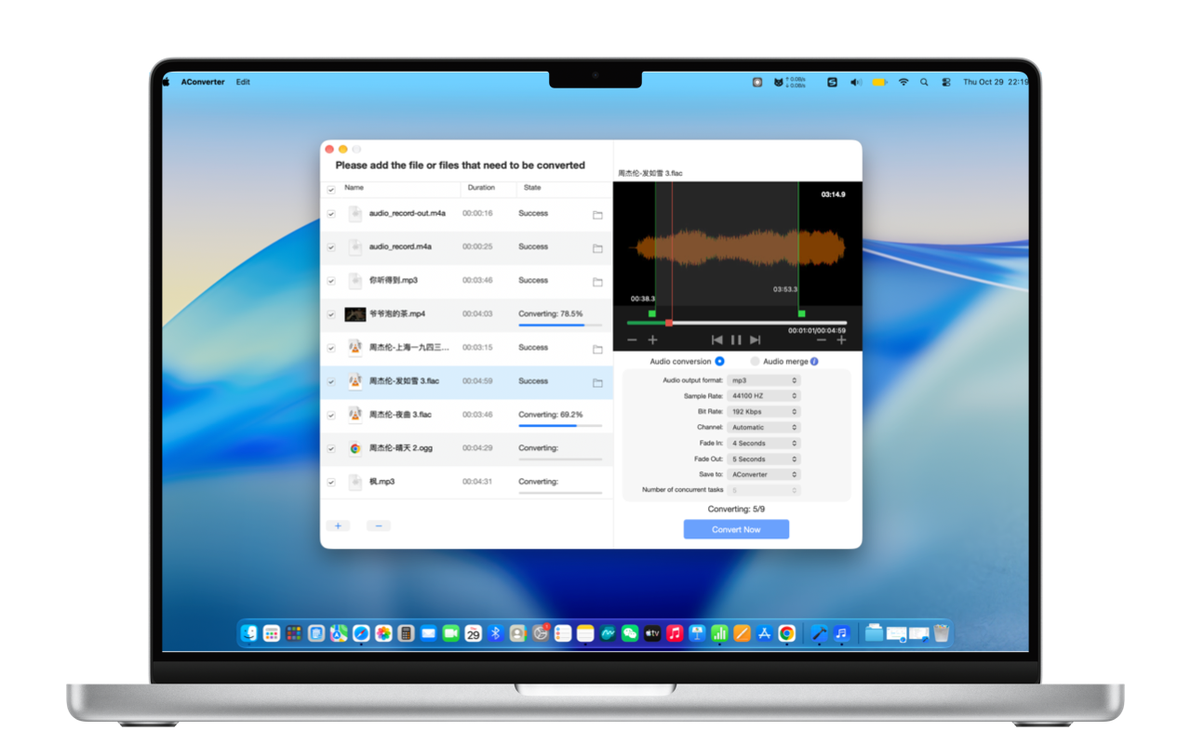This screenshot has width=1191, height=744.
Task: Toggle the select-all checkbox in the Name header
Action: coord(331,190)
